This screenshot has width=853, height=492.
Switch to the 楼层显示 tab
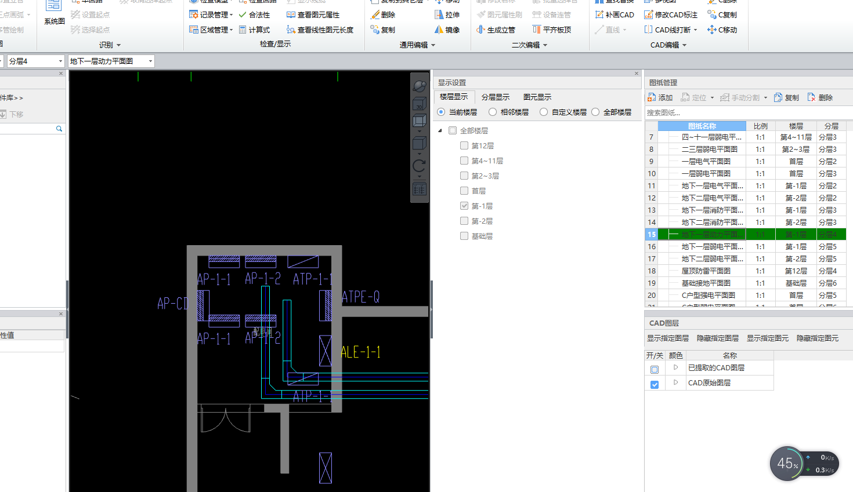point(454,97)
